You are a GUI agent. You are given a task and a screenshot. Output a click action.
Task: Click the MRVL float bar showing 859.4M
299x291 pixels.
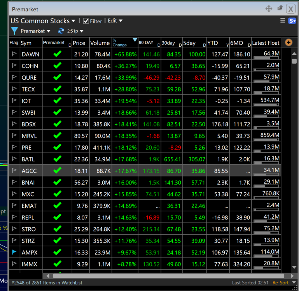click(x=266, y=139)
